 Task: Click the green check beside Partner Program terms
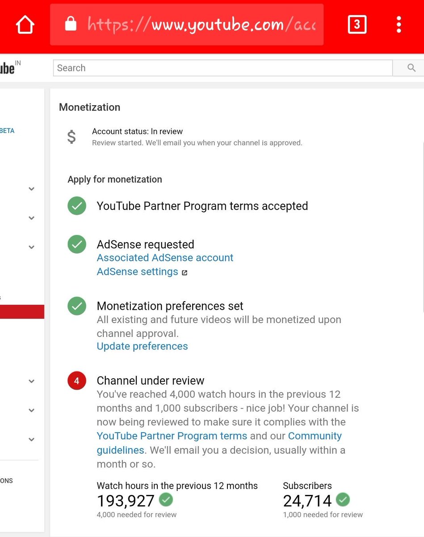[x=77, y=206]
